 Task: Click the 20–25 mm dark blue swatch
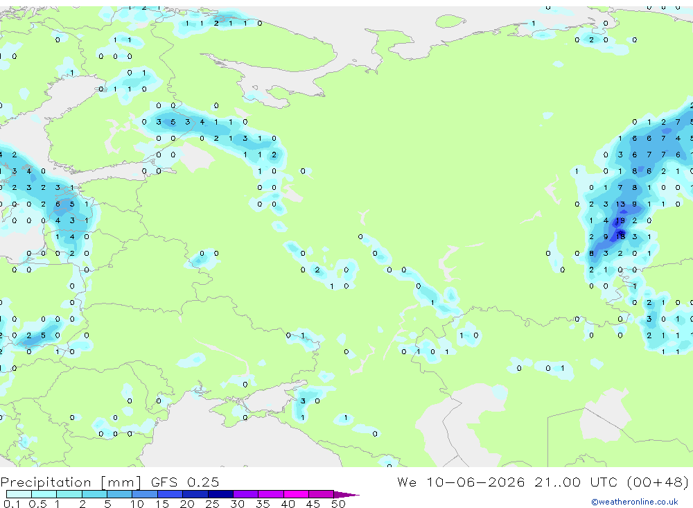click(x=195, y=494)
